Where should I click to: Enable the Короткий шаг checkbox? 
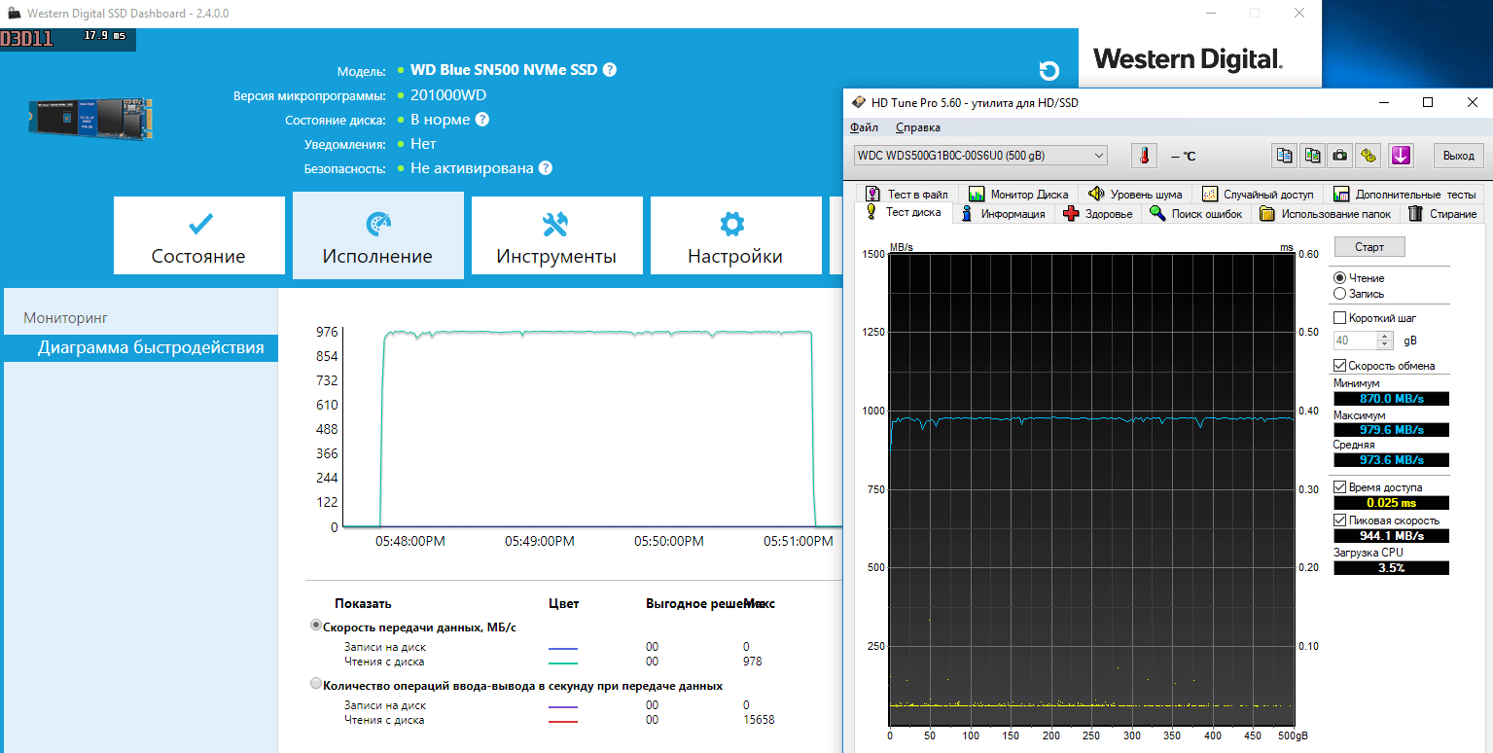[1340, 318]
